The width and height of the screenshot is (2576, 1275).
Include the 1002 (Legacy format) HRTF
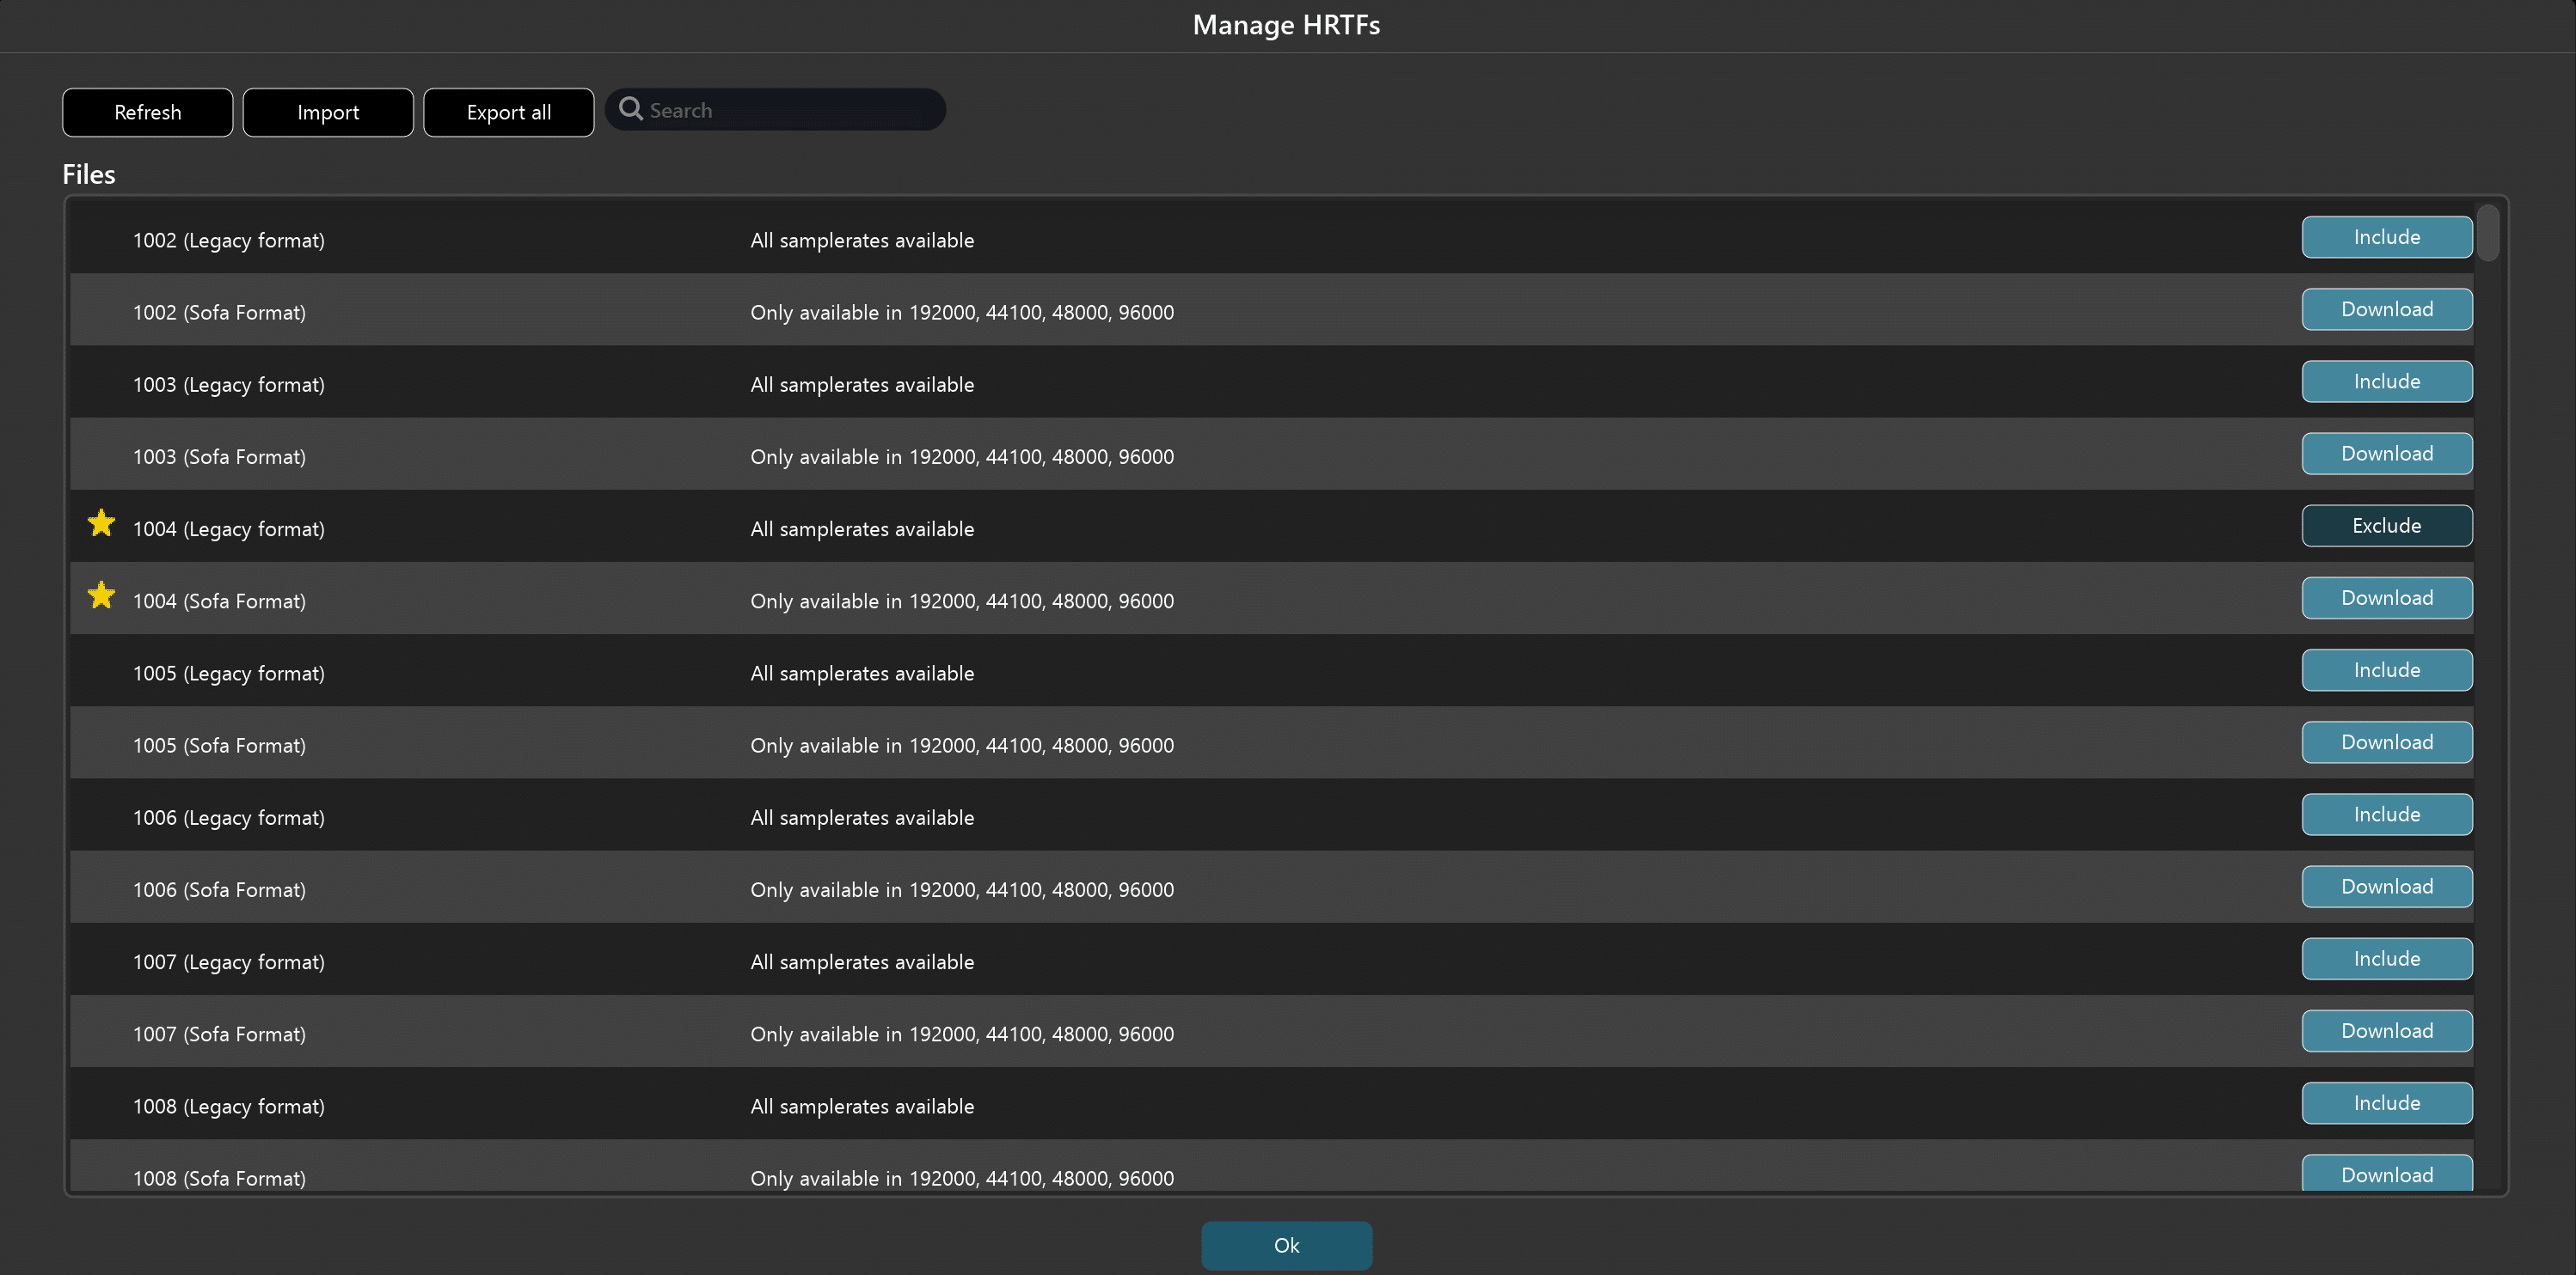pyautogui.click(x=2387, y=237)
